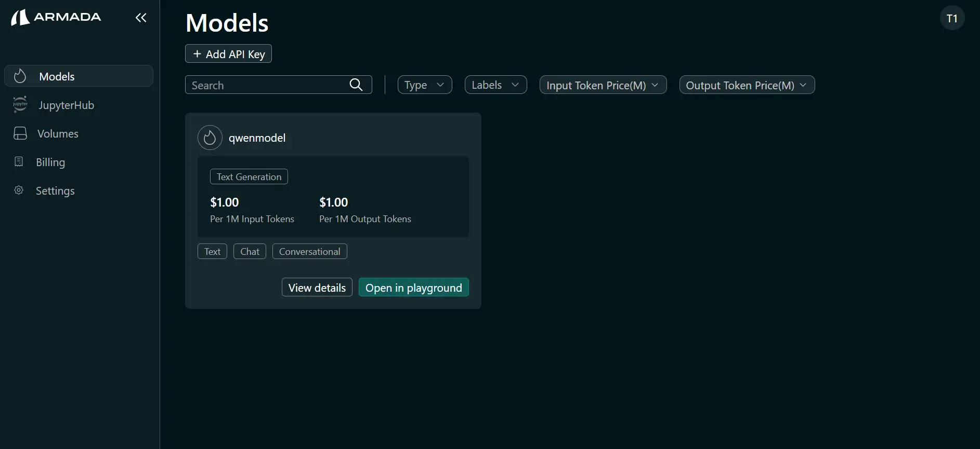
Task: Open the T1 user avatar menu
Action: 952,18
